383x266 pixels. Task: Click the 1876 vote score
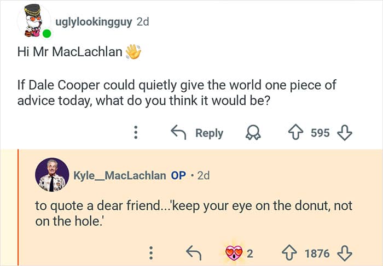point(317,253)
